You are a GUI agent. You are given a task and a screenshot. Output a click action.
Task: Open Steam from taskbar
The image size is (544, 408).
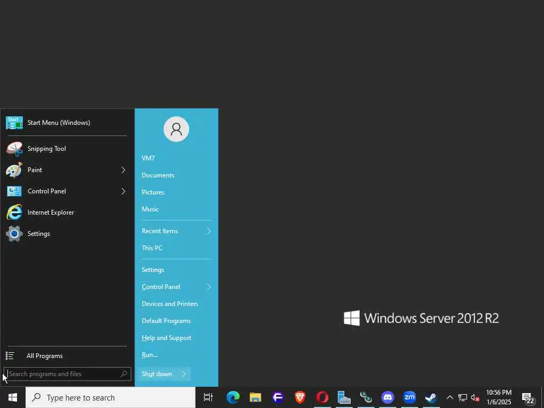[x=431, y=397]
